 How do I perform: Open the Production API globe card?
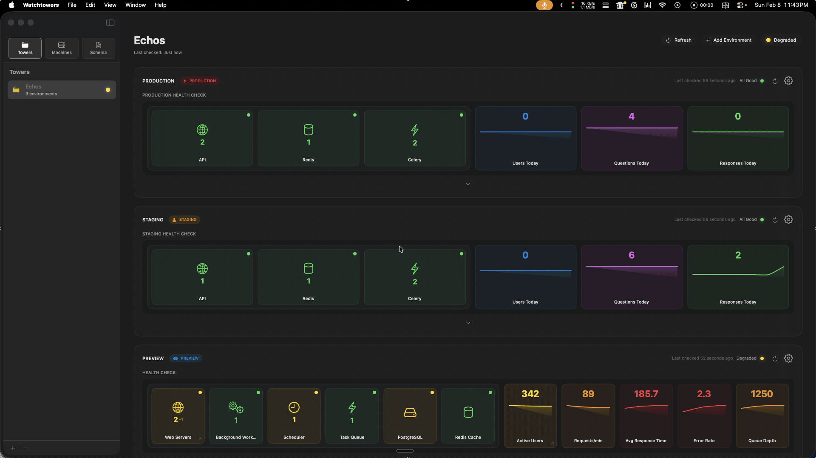202,138
